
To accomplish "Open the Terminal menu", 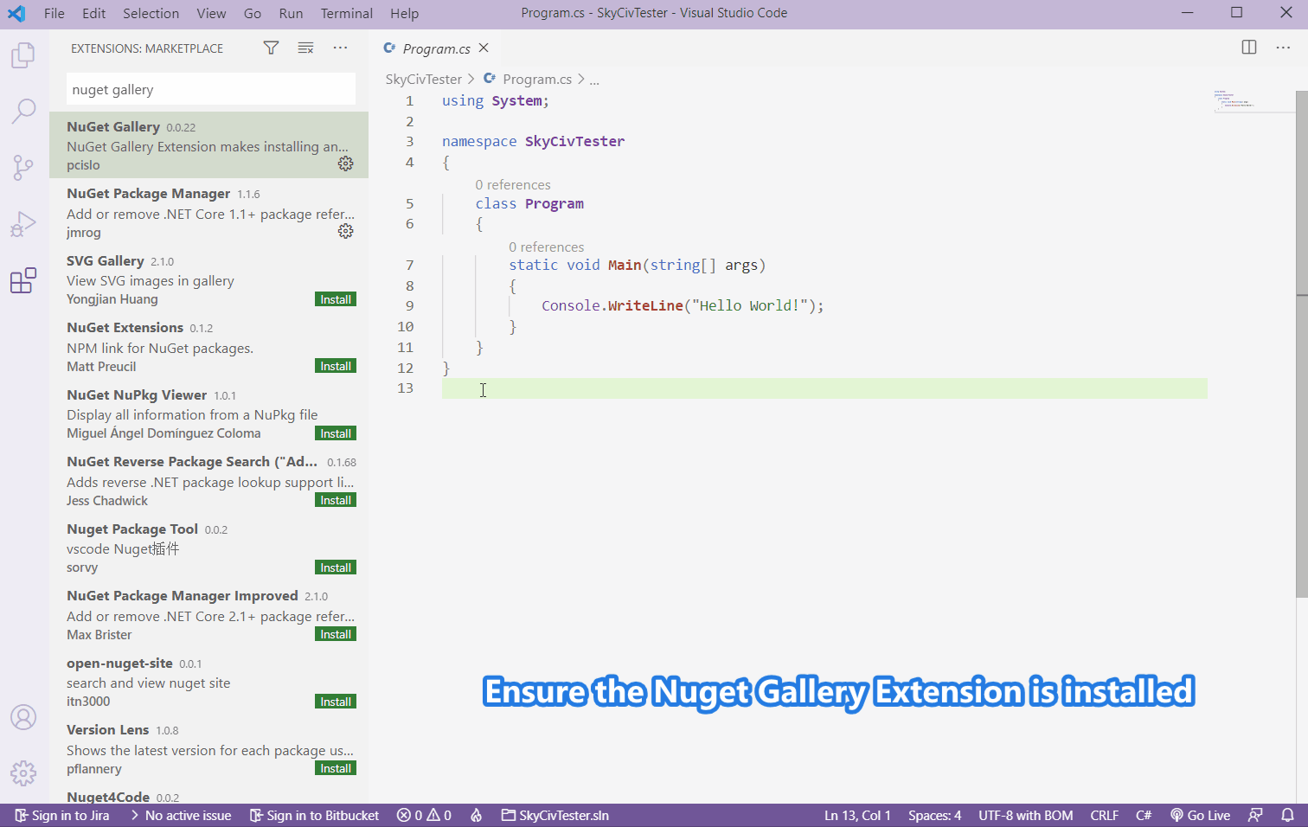I will click(346, 13).
